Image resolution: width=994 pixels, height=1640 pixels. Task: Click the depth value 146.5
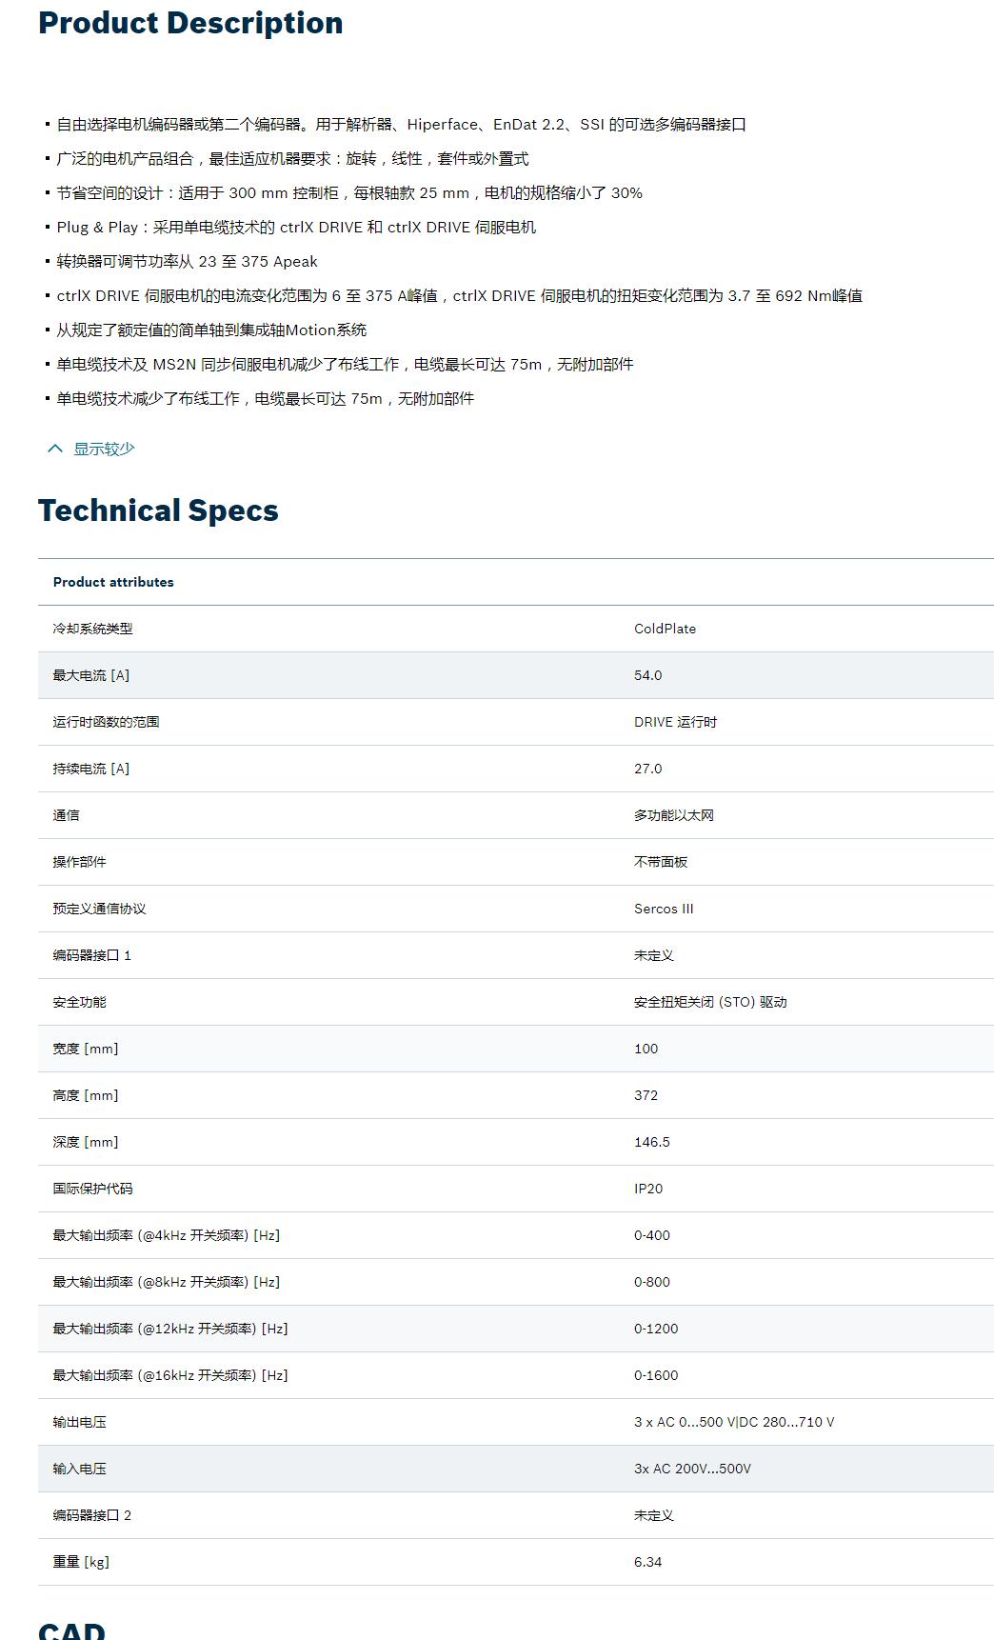pos(652,1142)
